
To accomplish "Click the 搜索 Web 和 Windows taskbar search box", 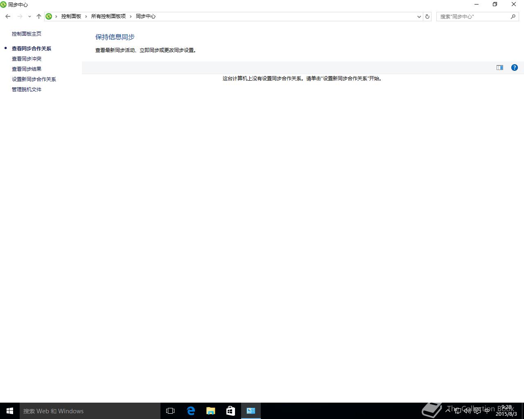I will coord(90,411).
